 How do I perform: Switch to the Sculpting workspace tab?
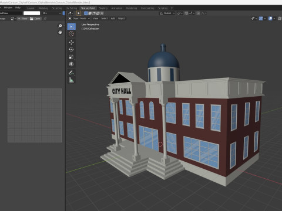pyautogui.click(x=57, y=8)
